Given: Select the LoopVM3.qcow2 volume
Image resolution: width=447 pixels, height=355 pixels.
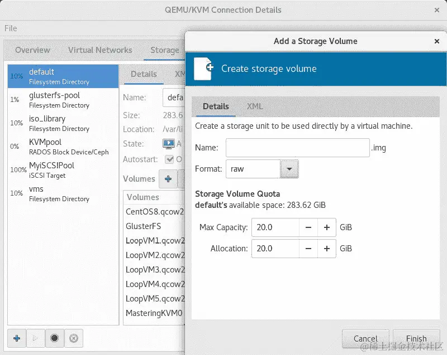Looking at the screenshot, I should pyautogui.click(x=154, y=270).
